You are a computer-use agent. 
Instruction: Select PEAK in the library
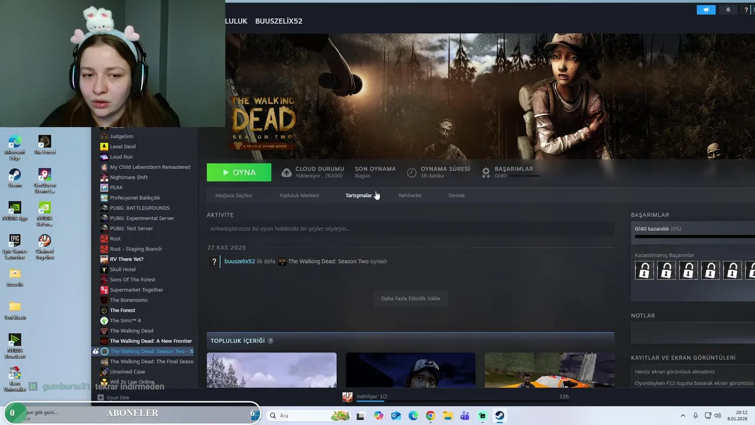116,188
